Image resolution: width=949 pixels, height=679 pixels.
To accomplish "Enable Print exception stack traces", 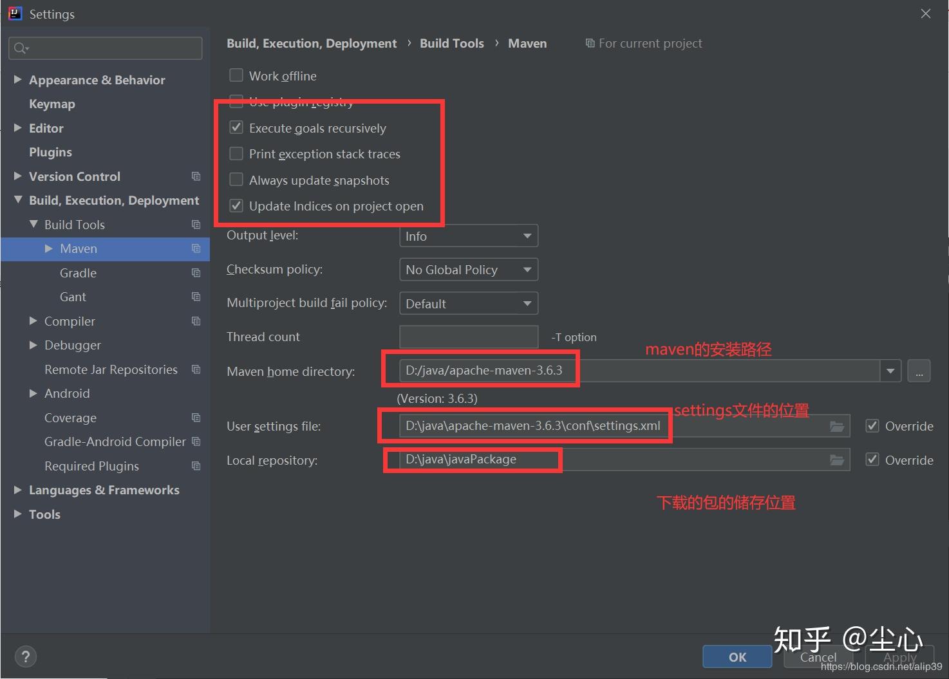I will 236,153.
